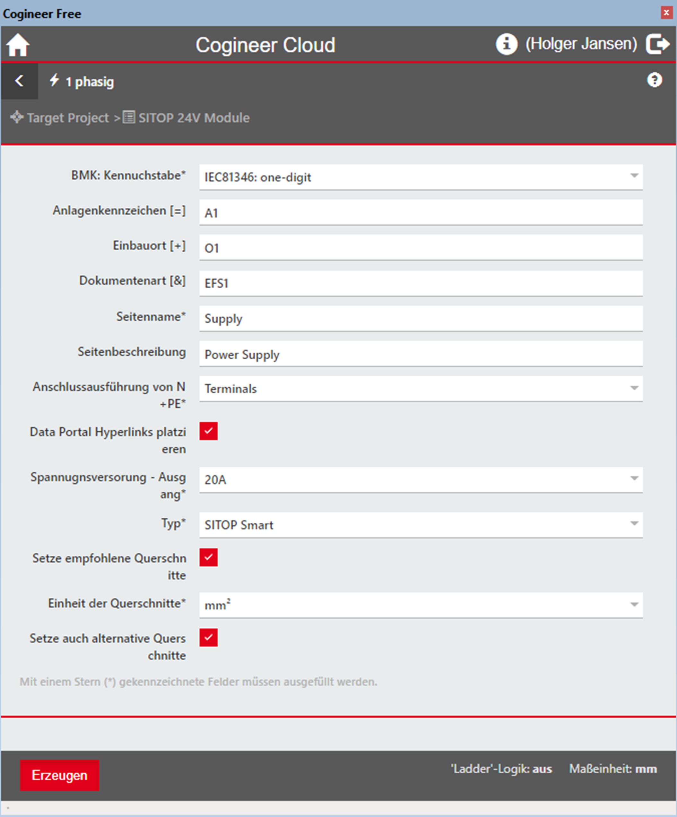Click the SITOP 24V Module list icon
Viewport: 677px width, 817px height.
click(x=129, y=117)
